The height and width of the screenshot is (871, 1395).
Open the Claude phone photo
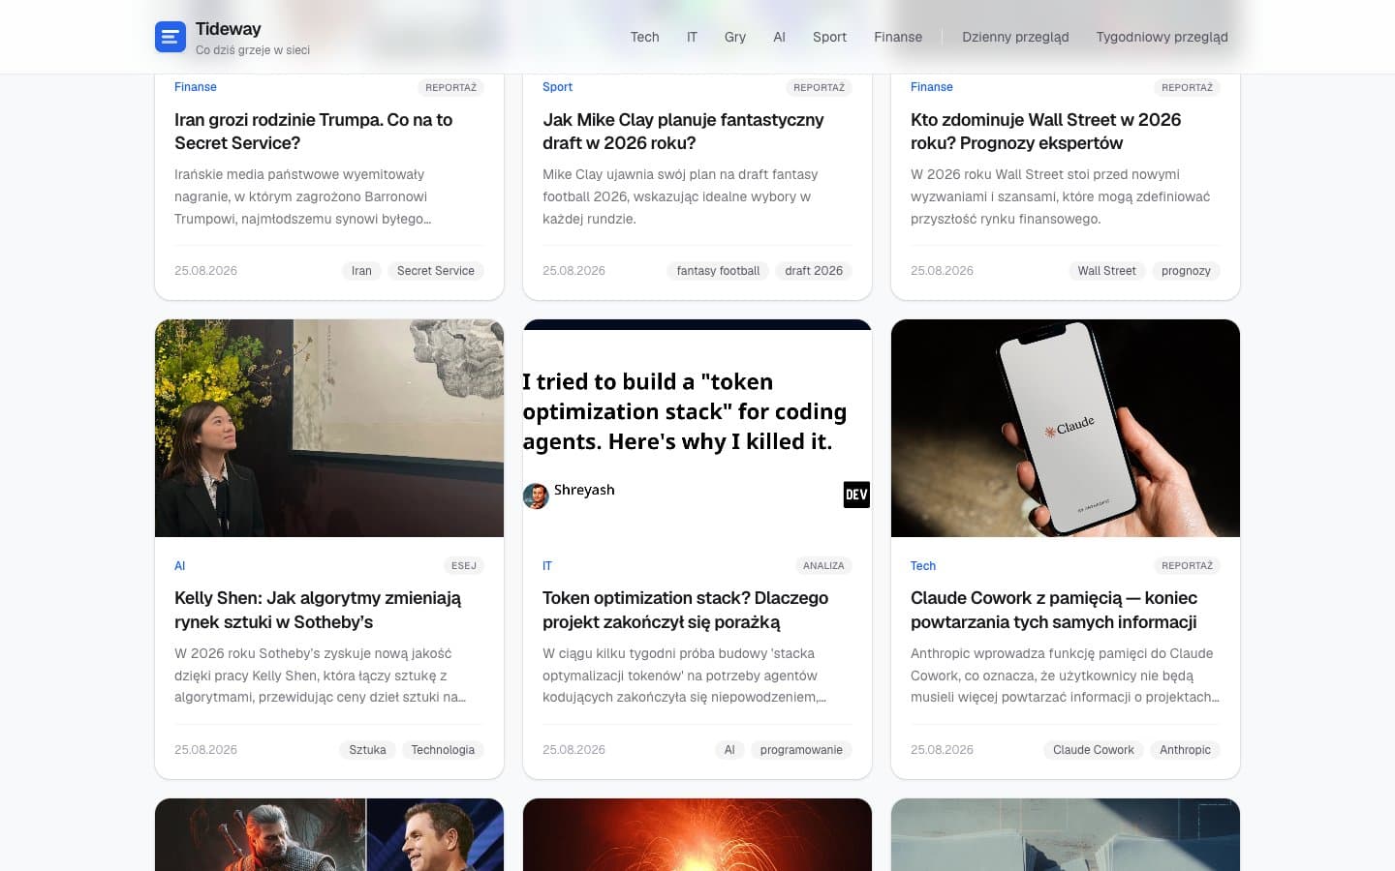1066,428
